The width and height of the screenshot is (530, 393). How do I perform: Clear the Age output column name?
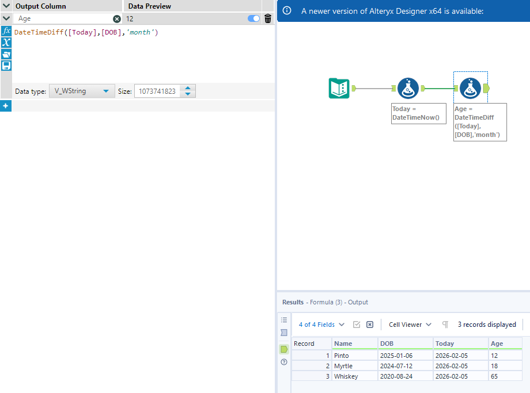click(117, 19)
